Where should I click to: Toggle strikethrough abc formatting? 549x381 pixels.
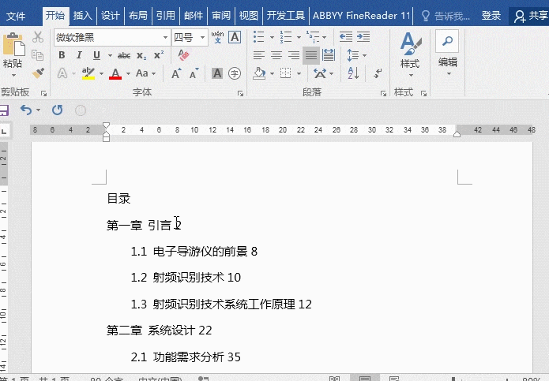point(124,55)
